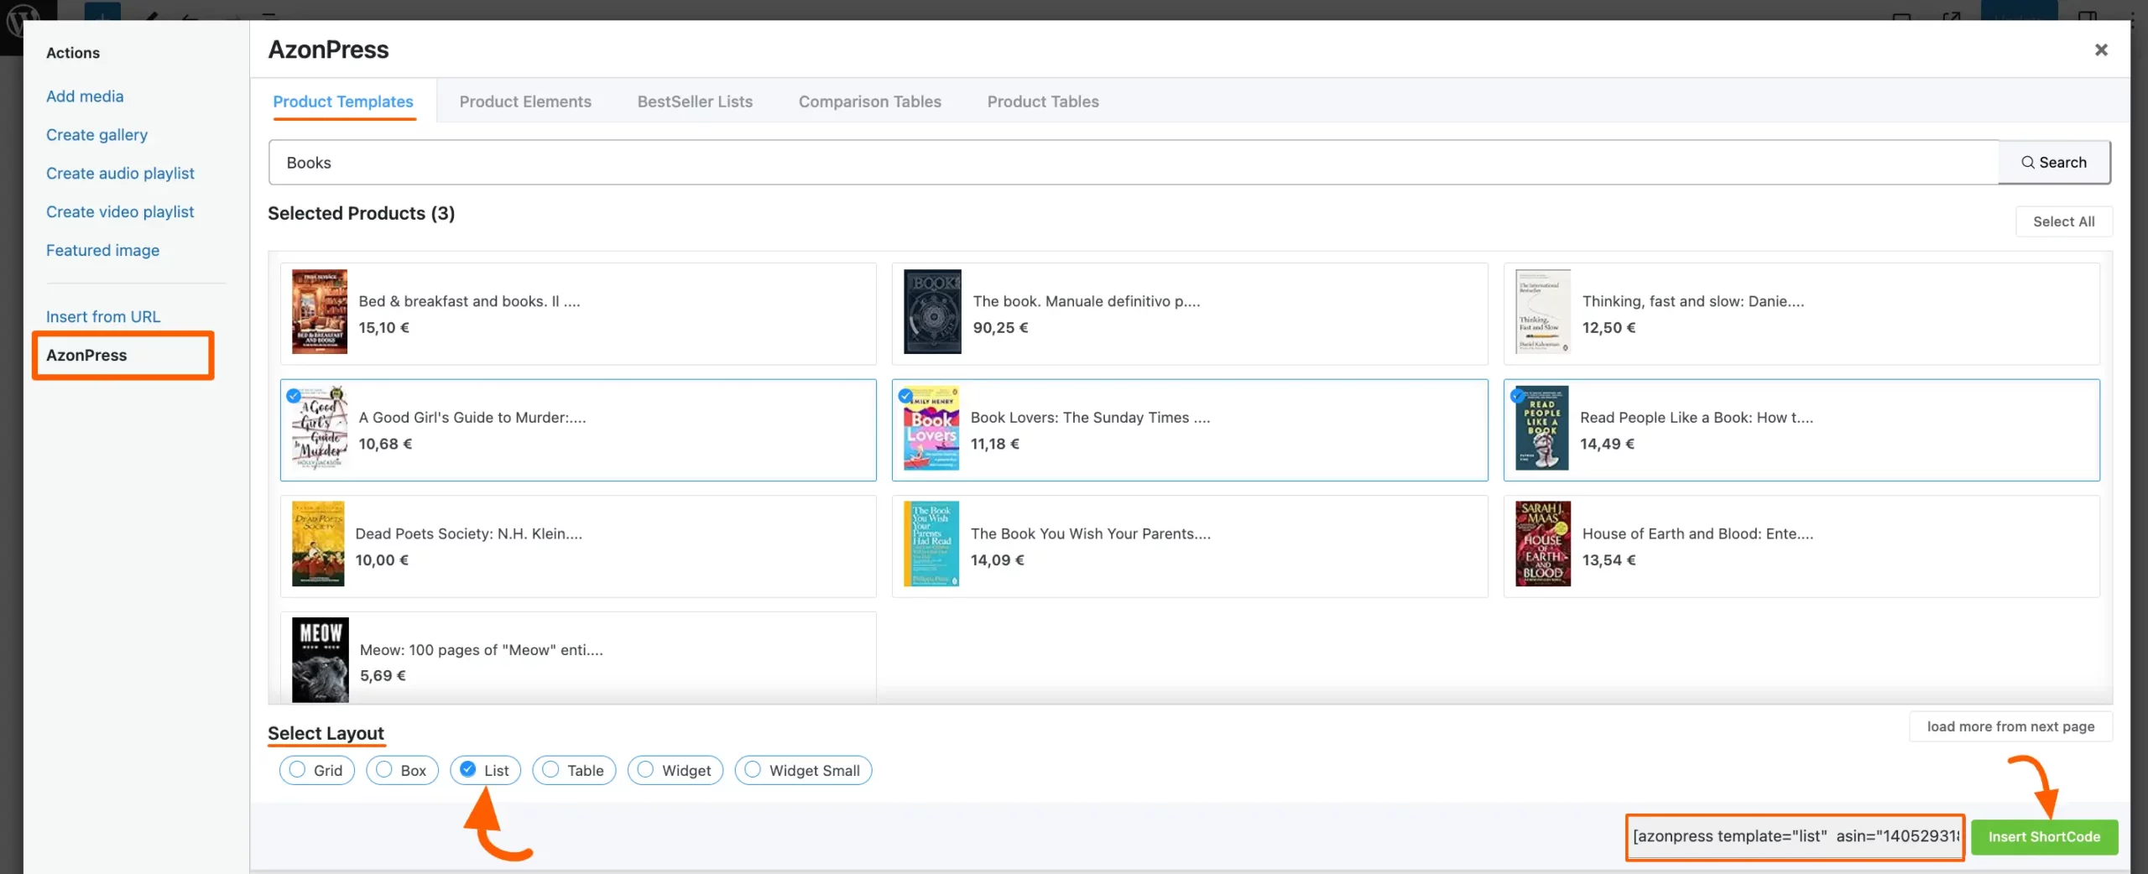This screenshot has height=874, width=2148.
Task: Close the AzonPress dialog with the X
Action: pos(2101,49)
